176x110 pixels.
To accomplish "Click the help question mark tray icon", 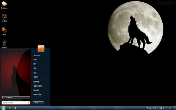I will tap(153, 108).
